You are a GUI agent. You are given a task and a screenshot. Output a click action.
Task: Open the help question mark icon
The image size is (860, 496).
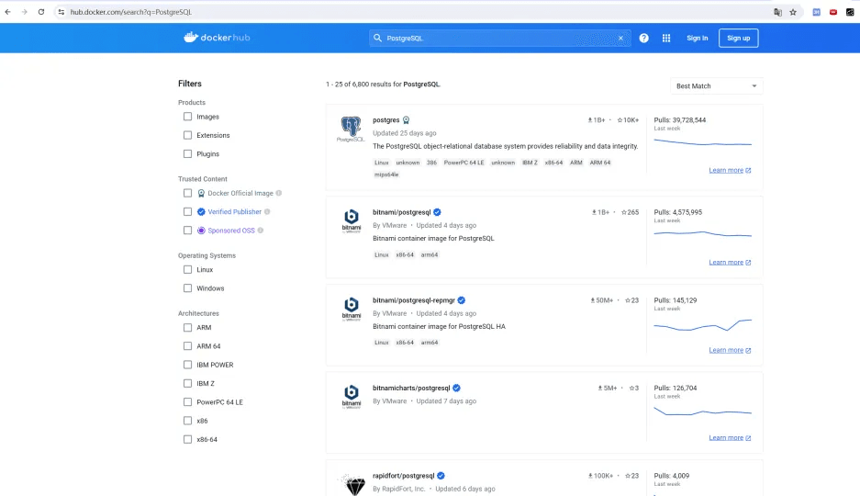point(644,38)
